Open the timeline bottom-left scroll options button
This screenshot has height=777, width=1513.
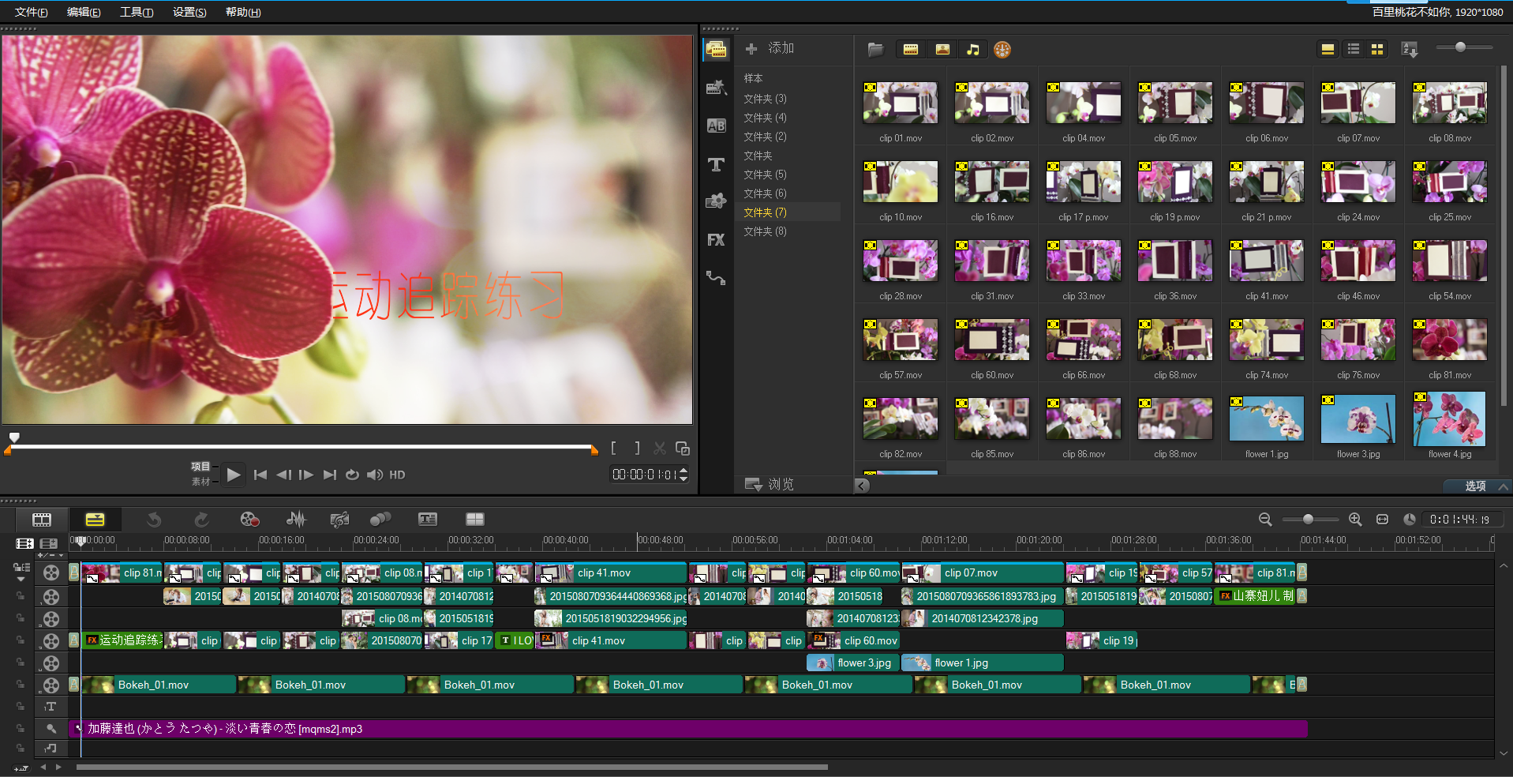pyautogui.click(x=21, y=768)
